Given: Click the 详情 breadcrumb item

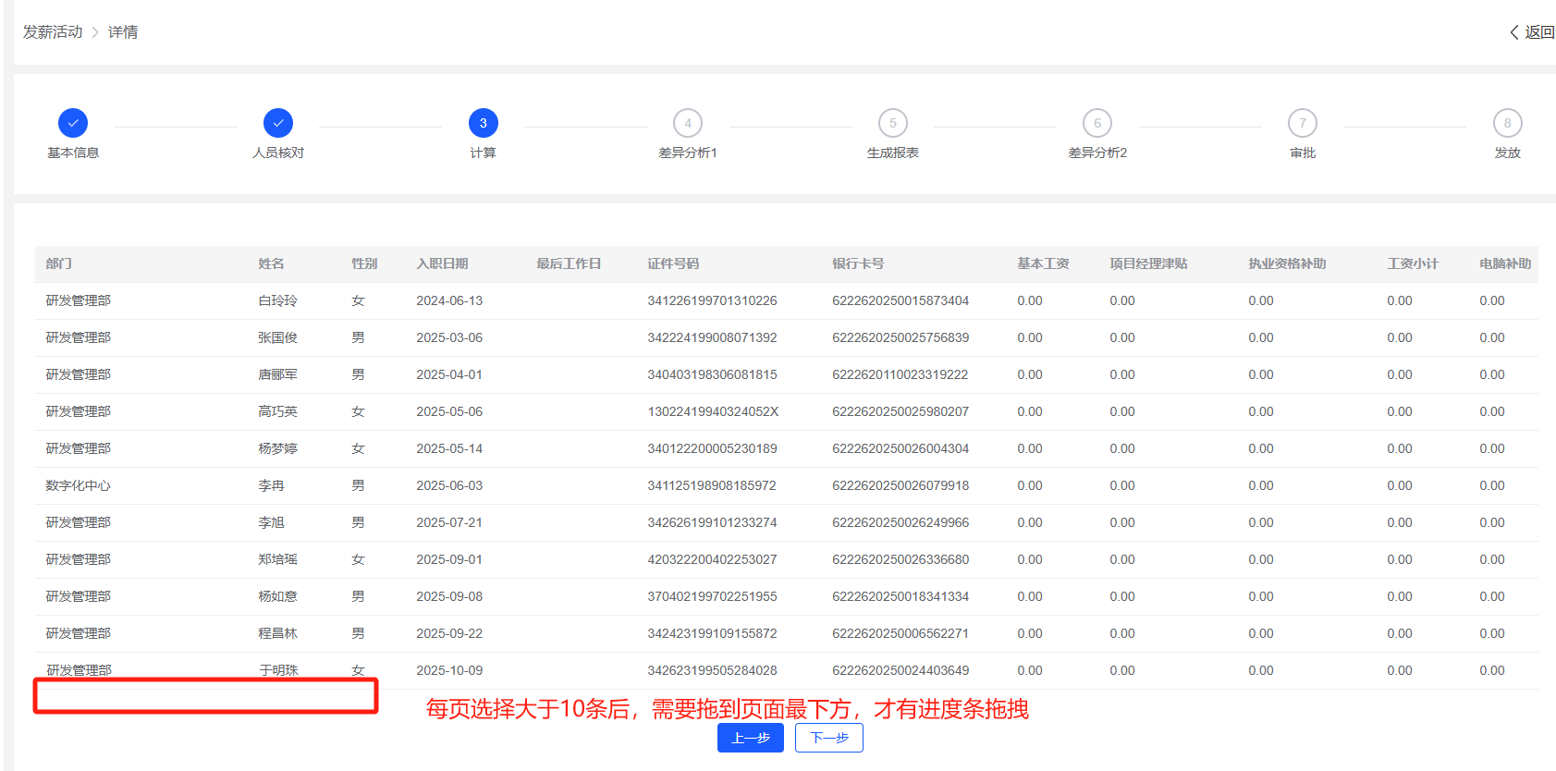Looking at the screenshot, I should [x=123, y=32].
